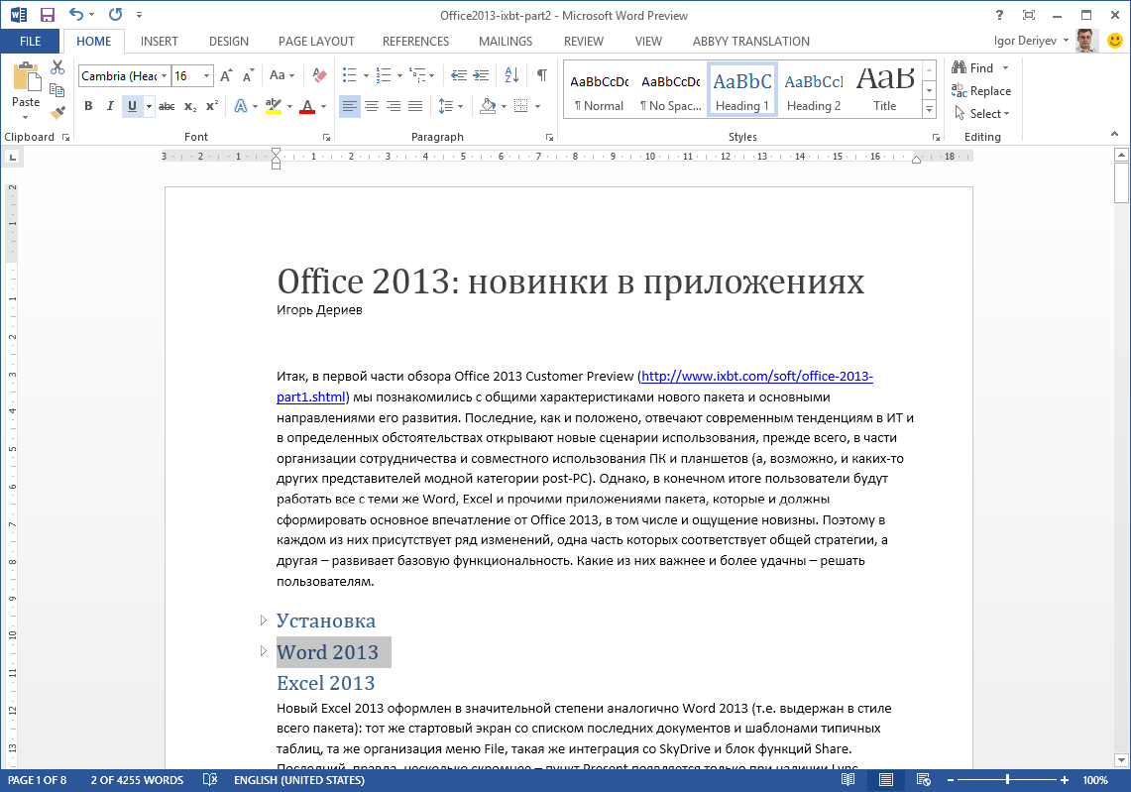Click the Decrease Indent icon
This screenshot has height=792, width=1131.
(458, 75)
